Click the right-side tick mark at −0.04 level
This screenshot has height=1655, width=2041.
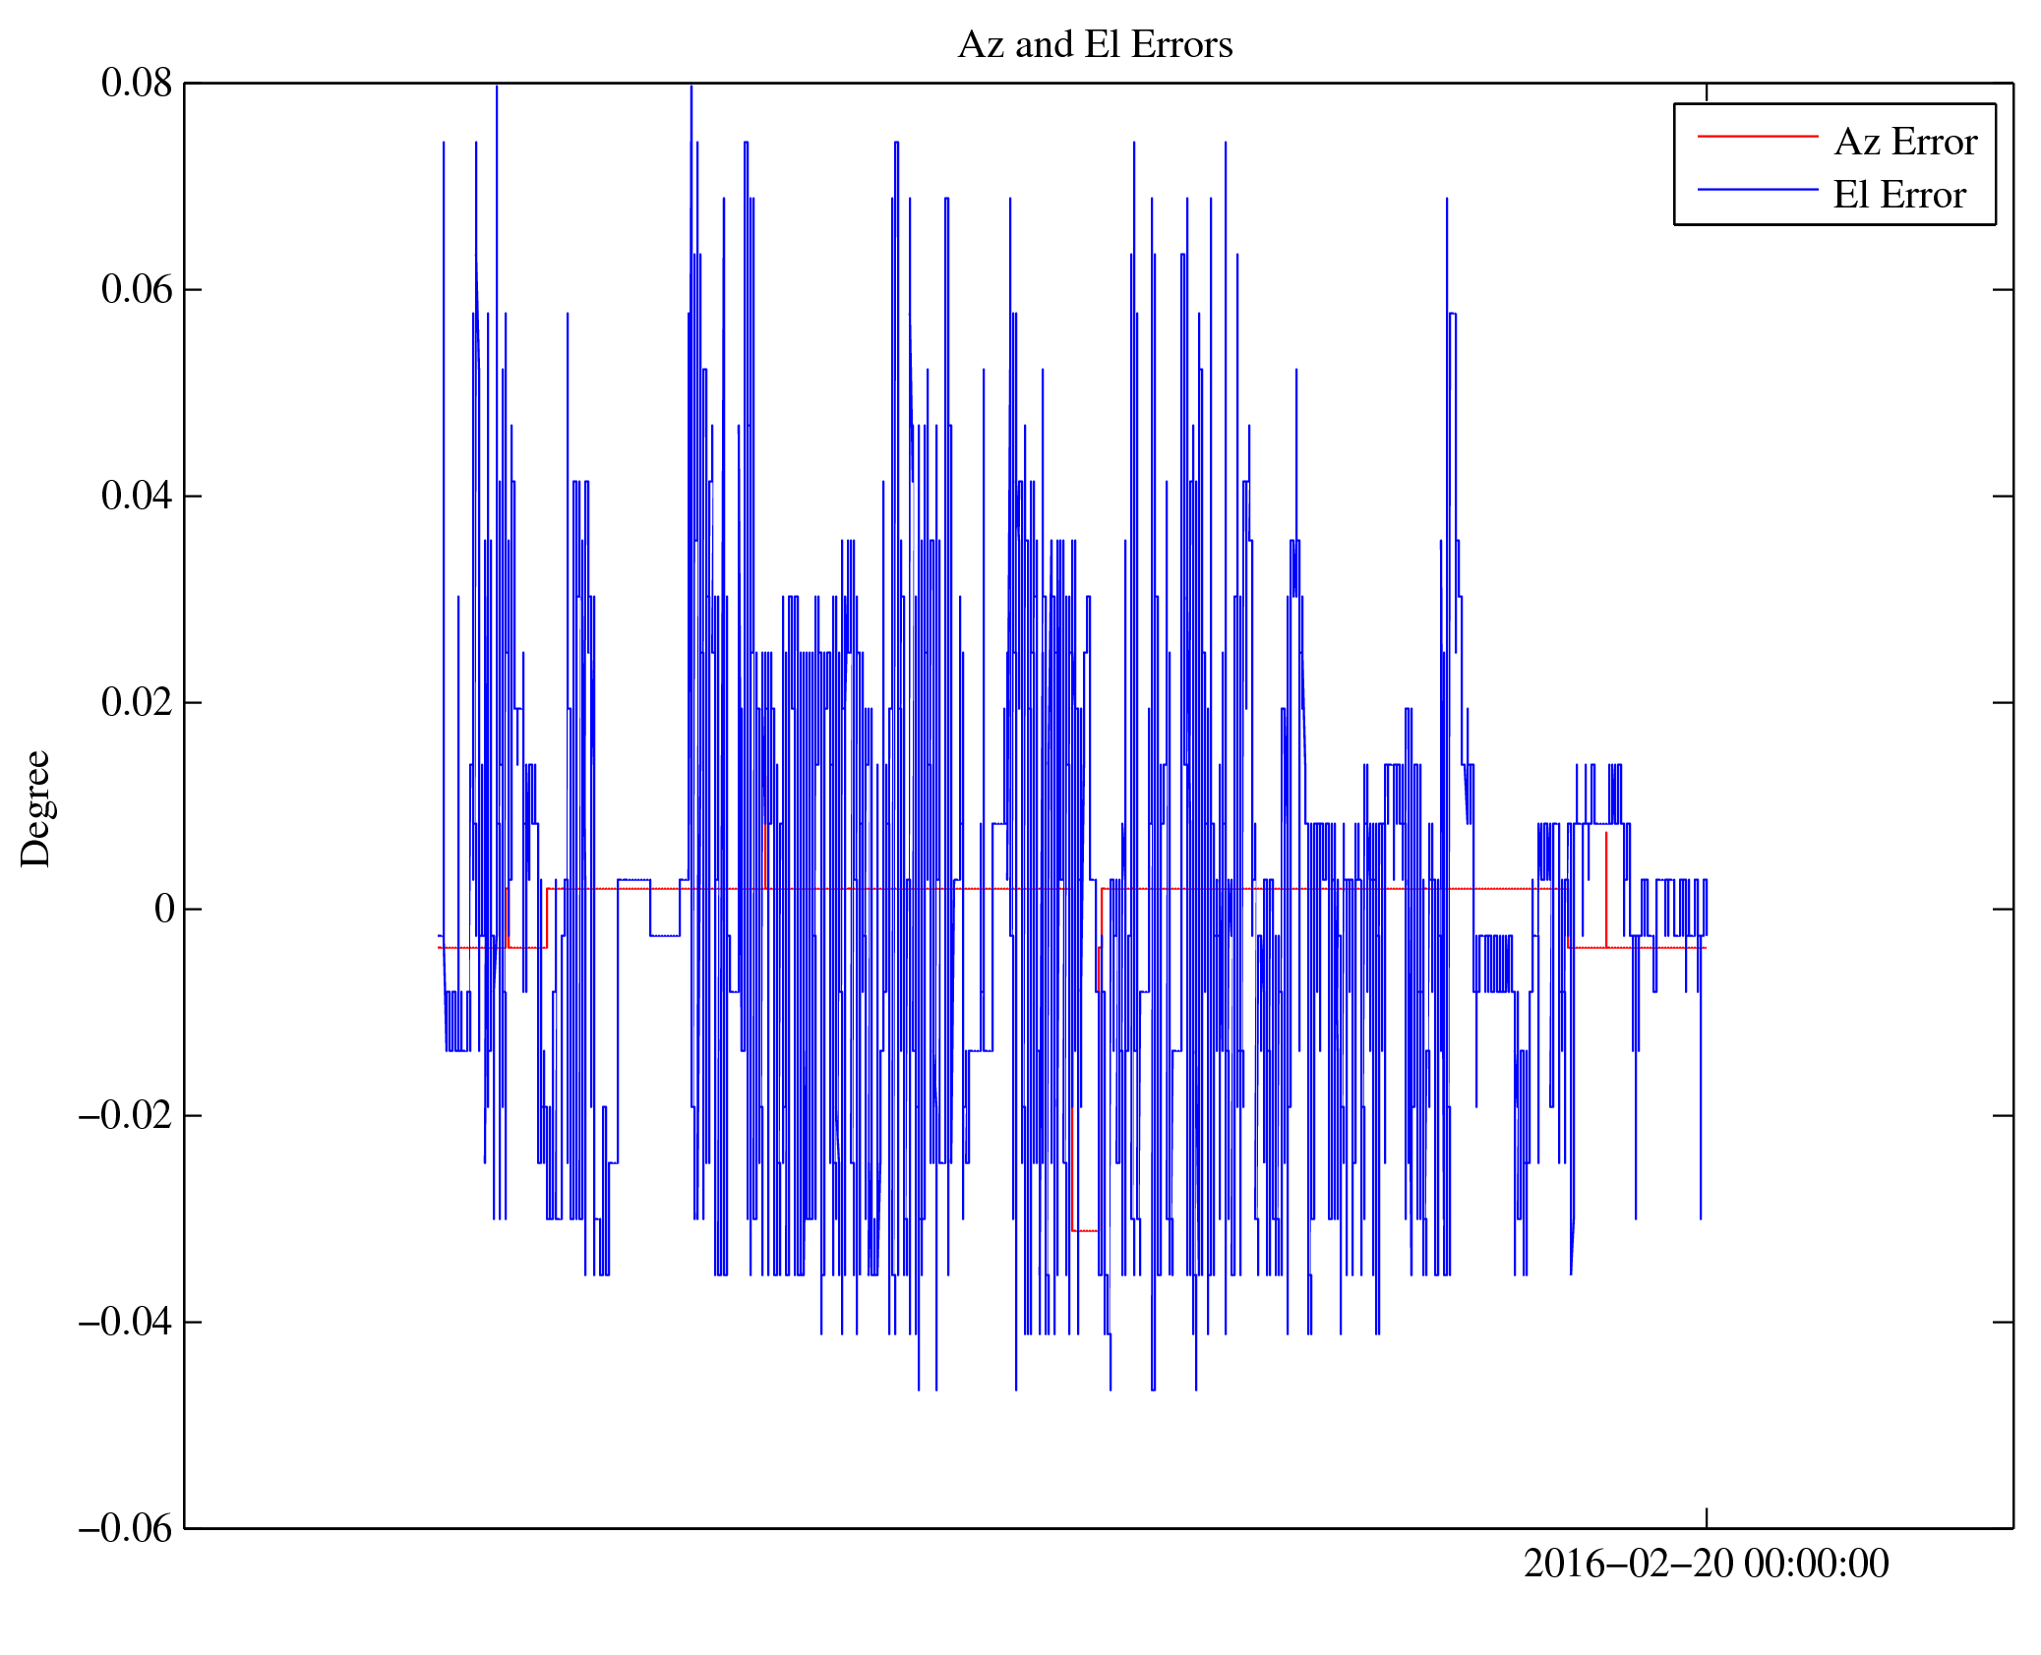tap(2002, 1323)
